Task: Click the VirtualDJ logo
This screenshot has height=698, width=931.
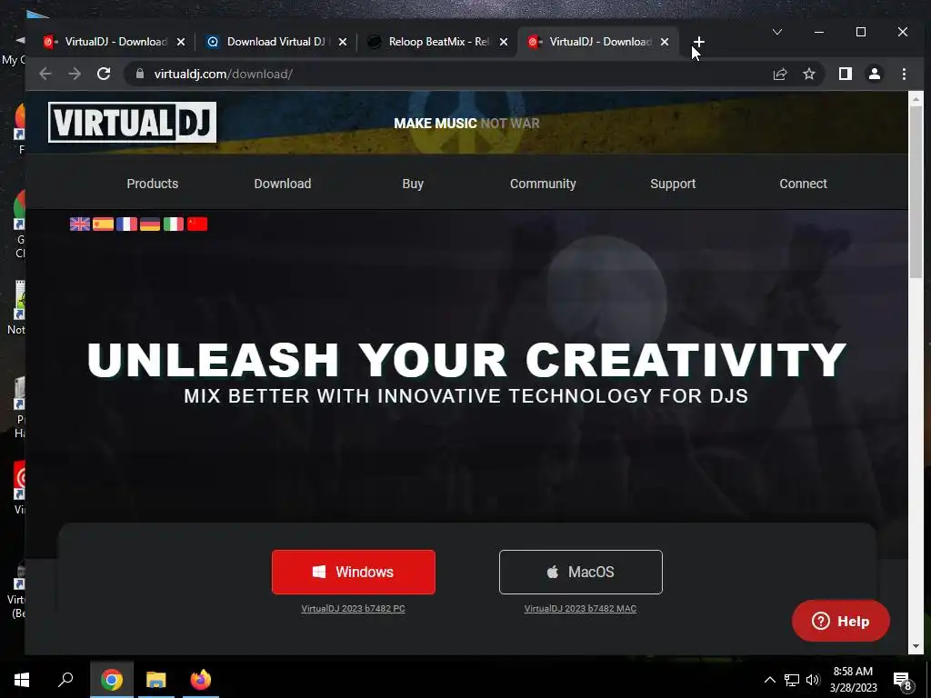Action: pos(132,123)
